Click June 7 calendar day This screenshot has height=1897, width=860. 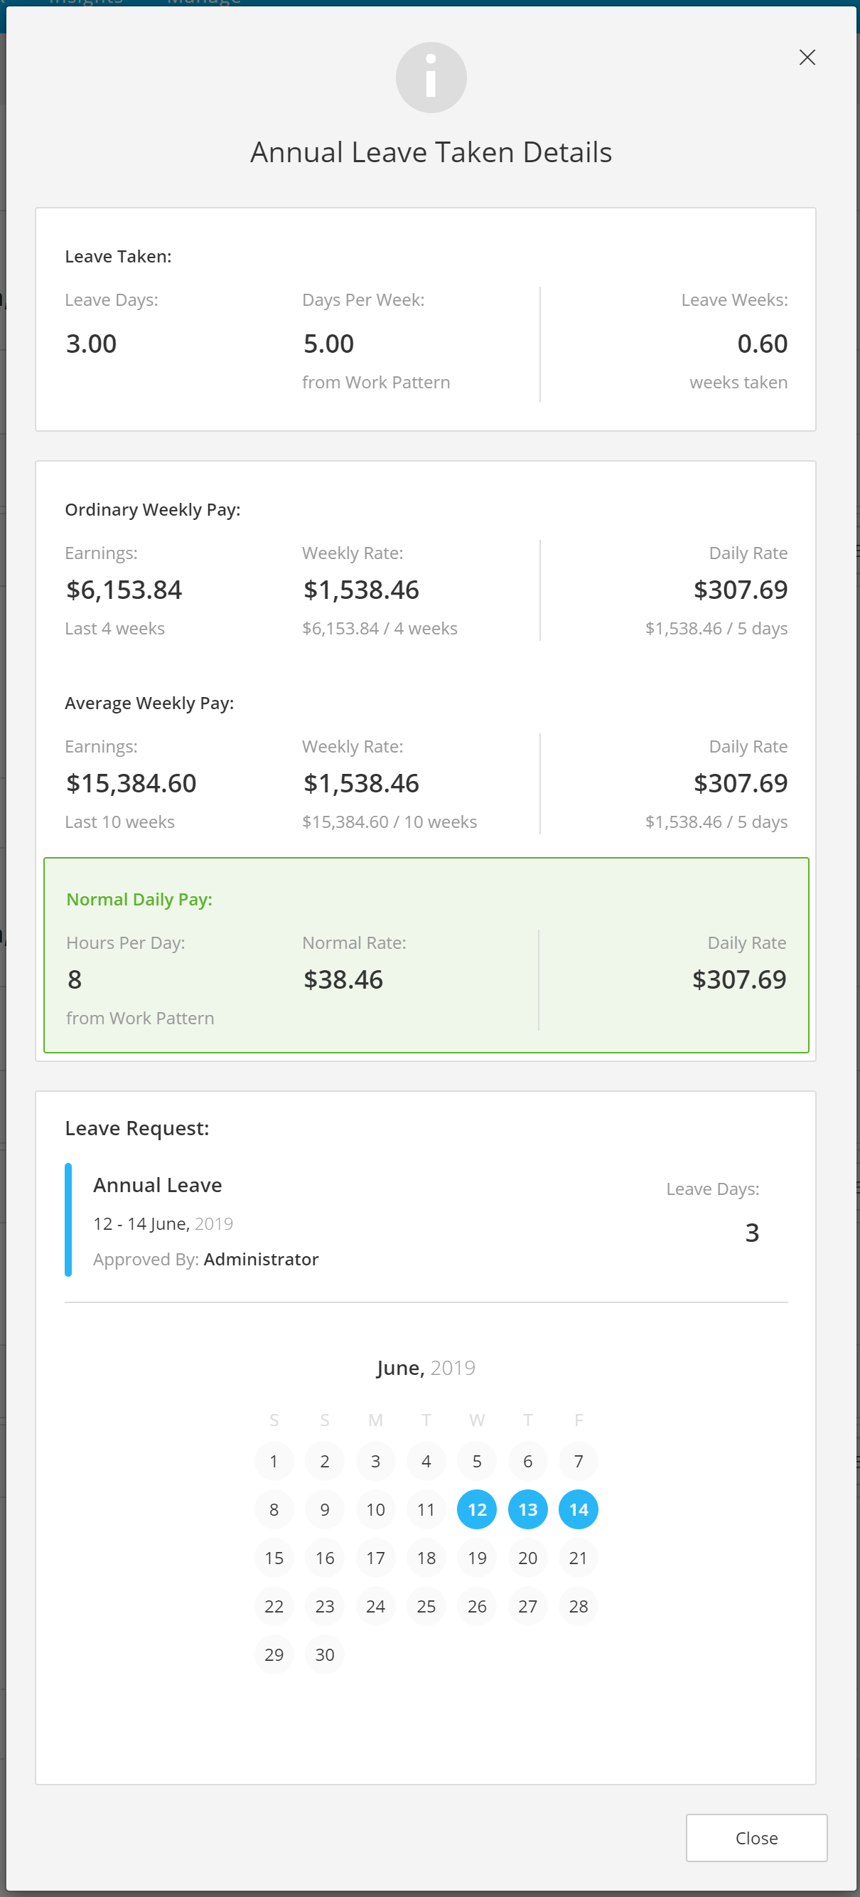pos(578,1460)
